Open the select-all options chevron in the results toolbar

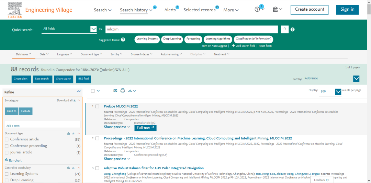pos(98,91)
